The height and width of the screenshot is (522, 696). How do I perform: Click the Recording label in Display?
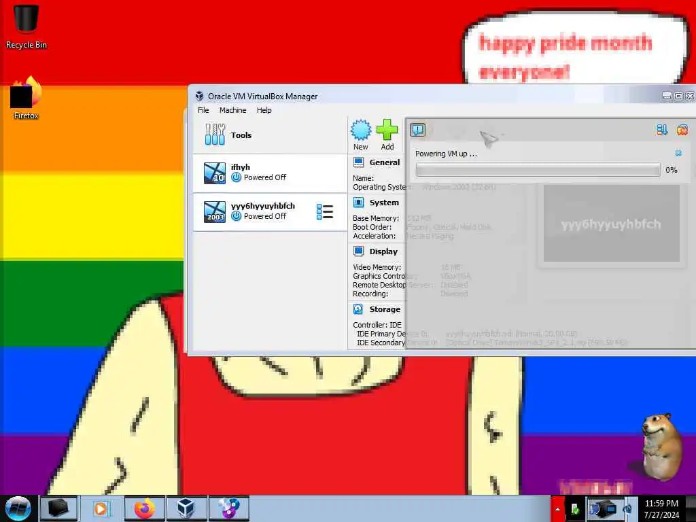tap(370, 294)
